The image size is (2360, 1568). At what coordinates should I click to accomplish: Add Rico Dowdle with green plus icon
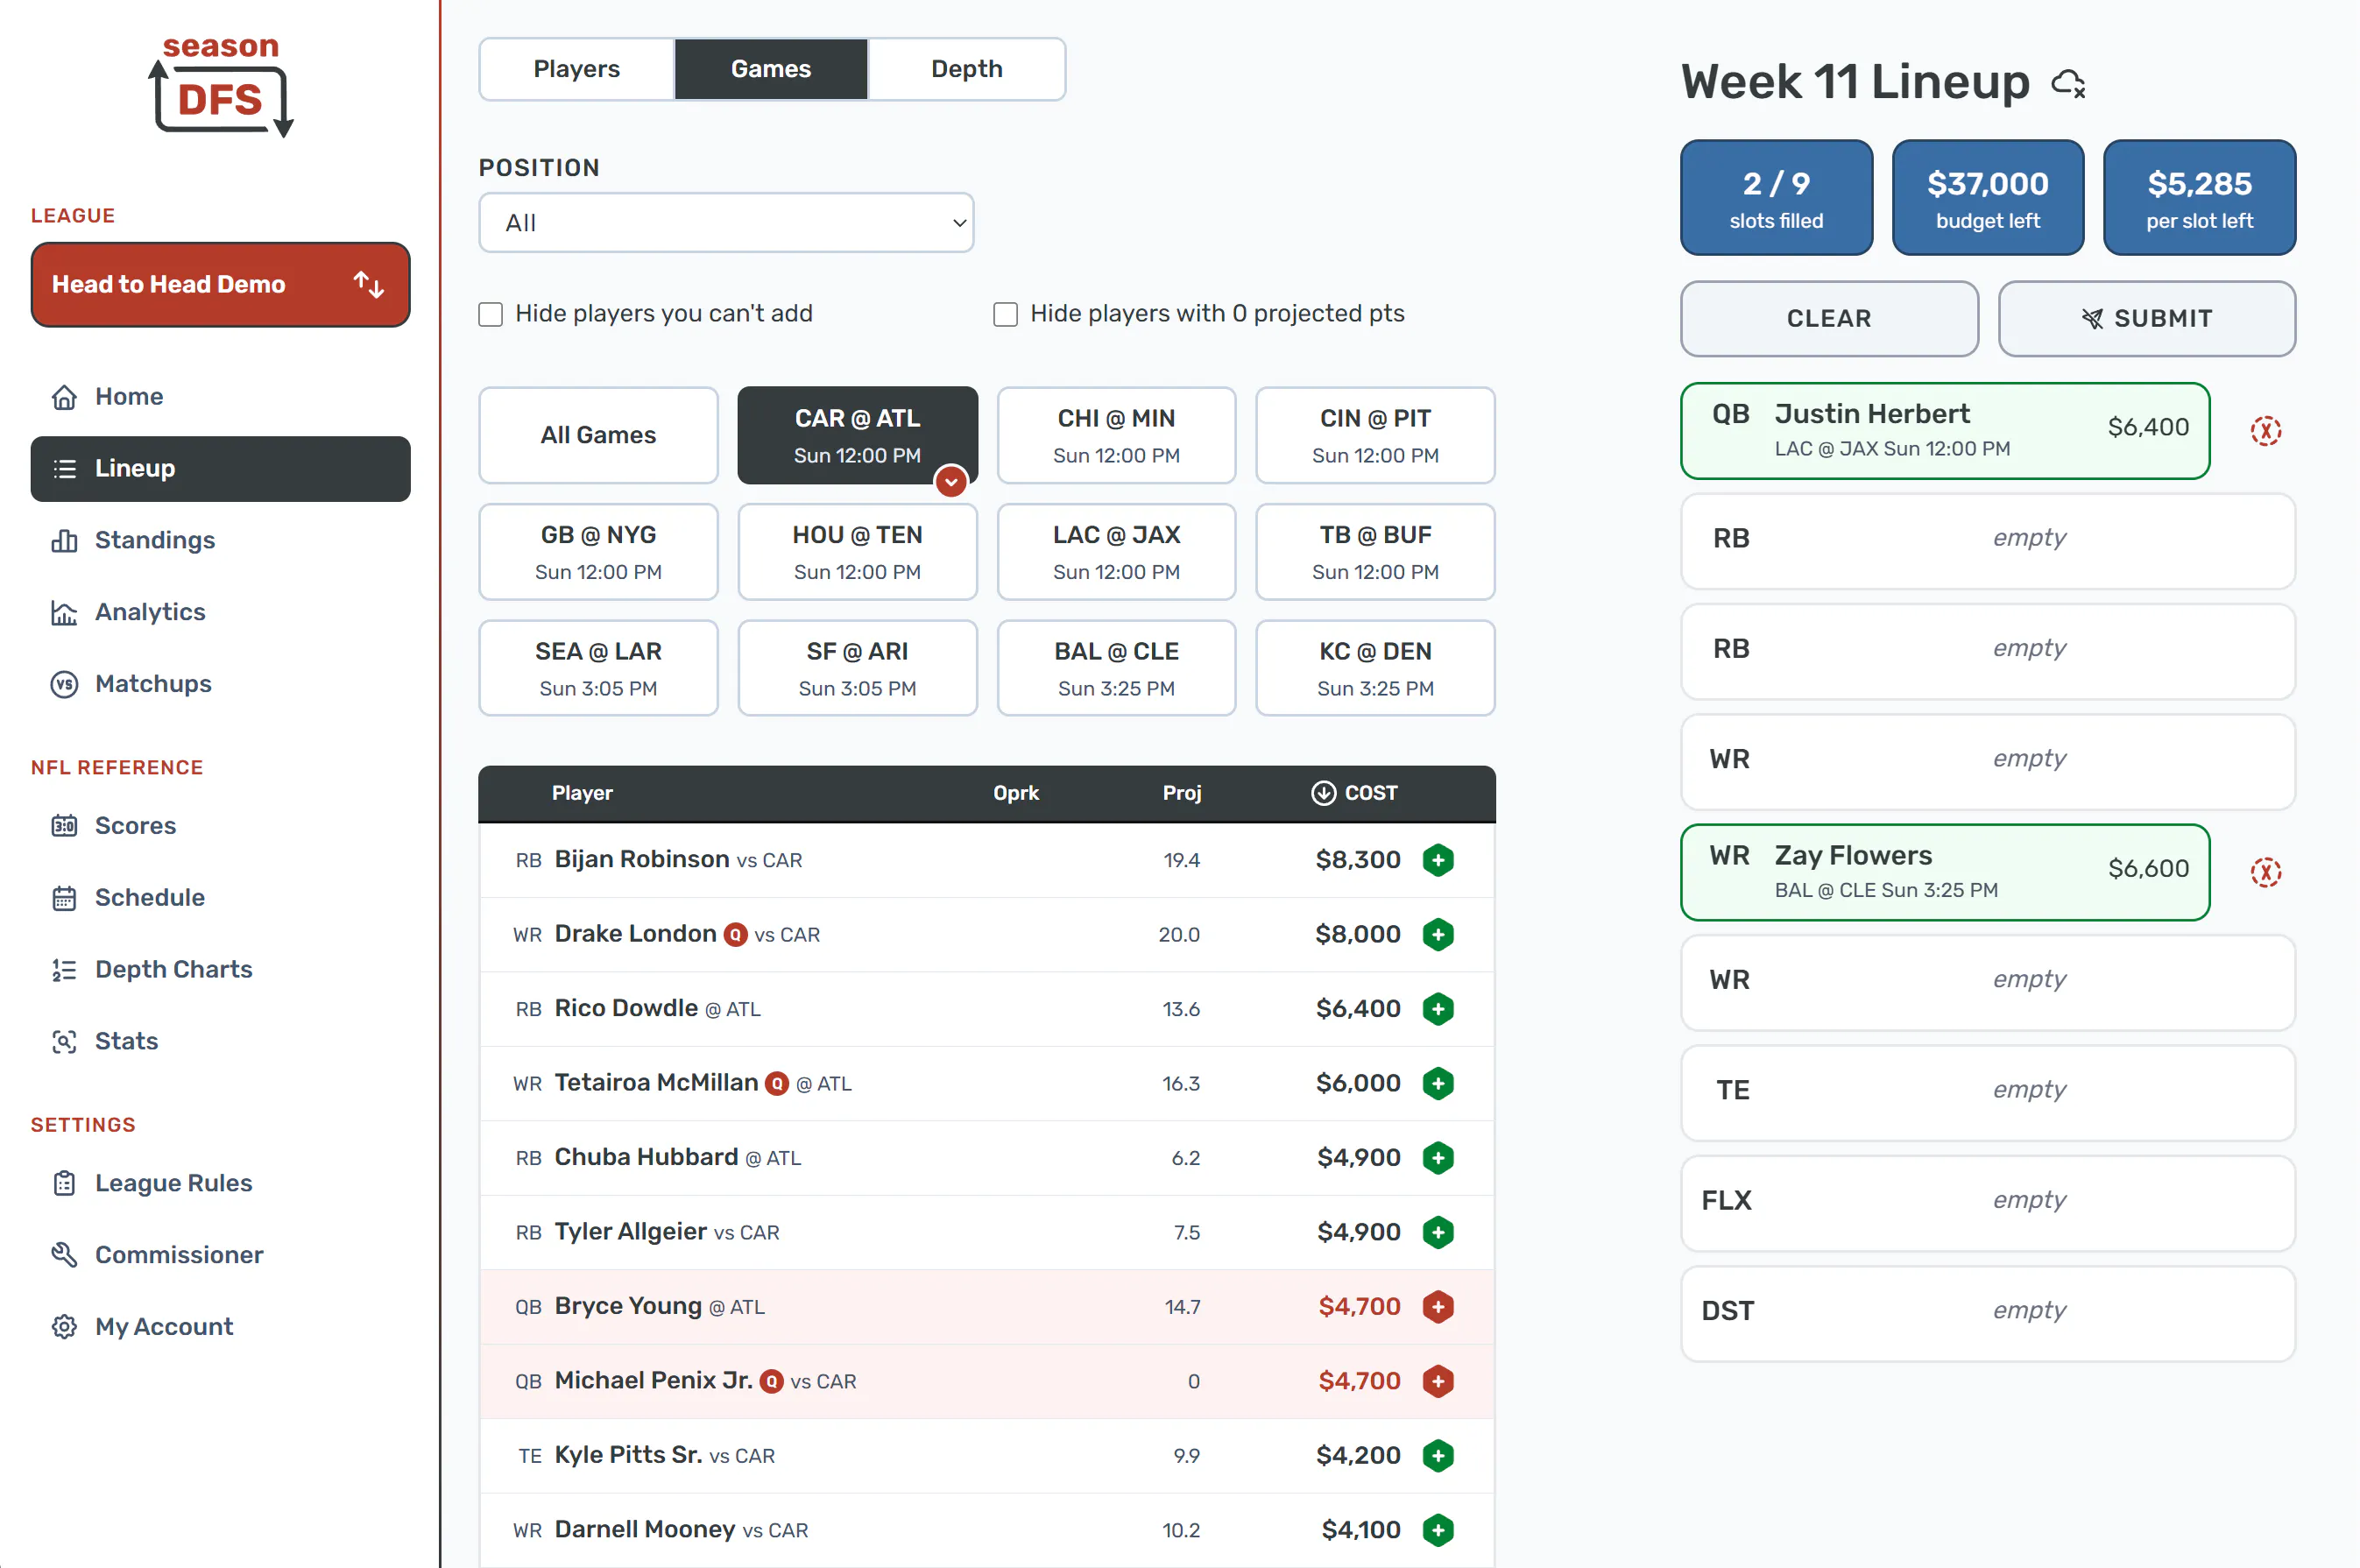1437,1009
